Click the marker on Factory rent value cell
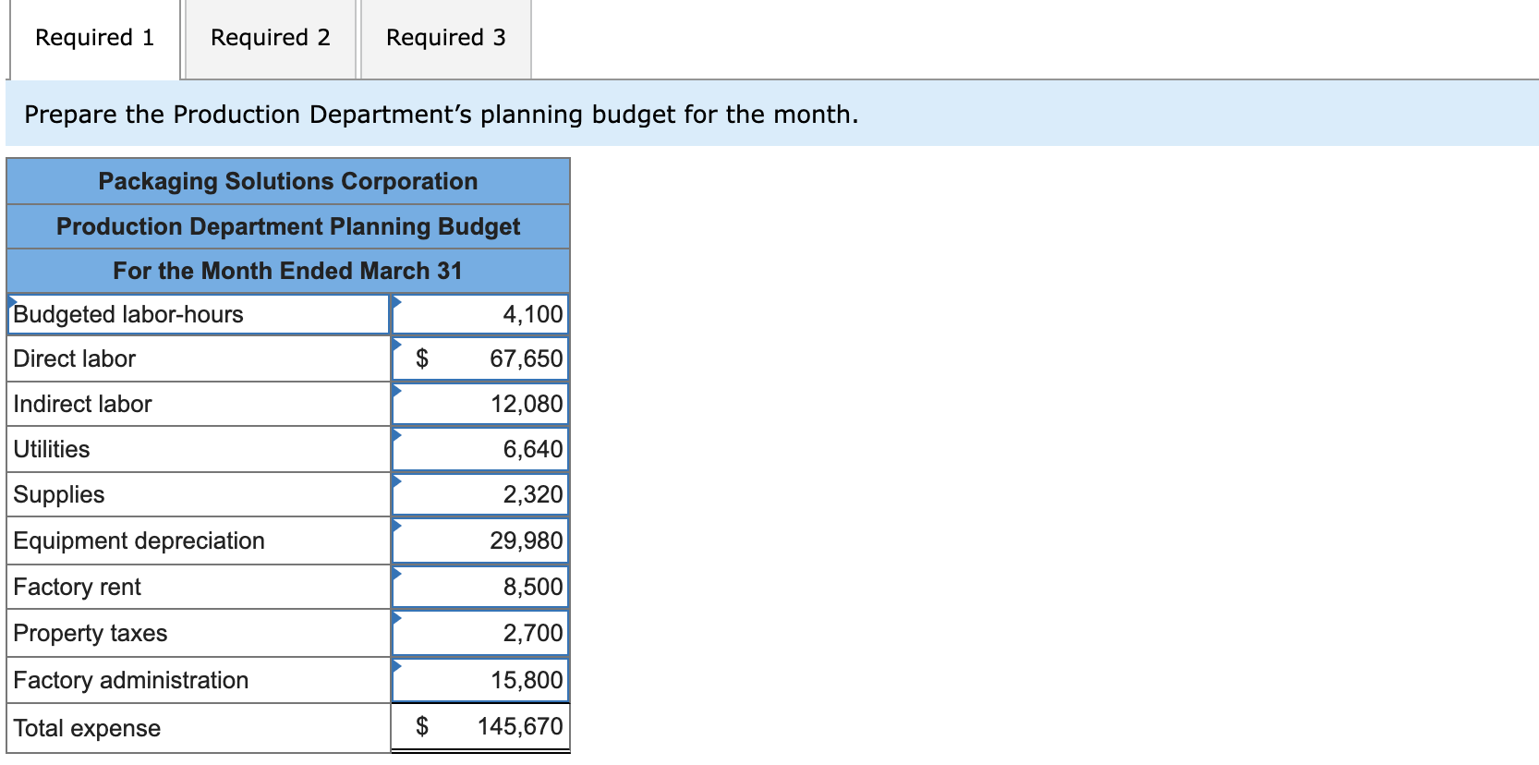 pyautogui.click(x=397, y=574)
